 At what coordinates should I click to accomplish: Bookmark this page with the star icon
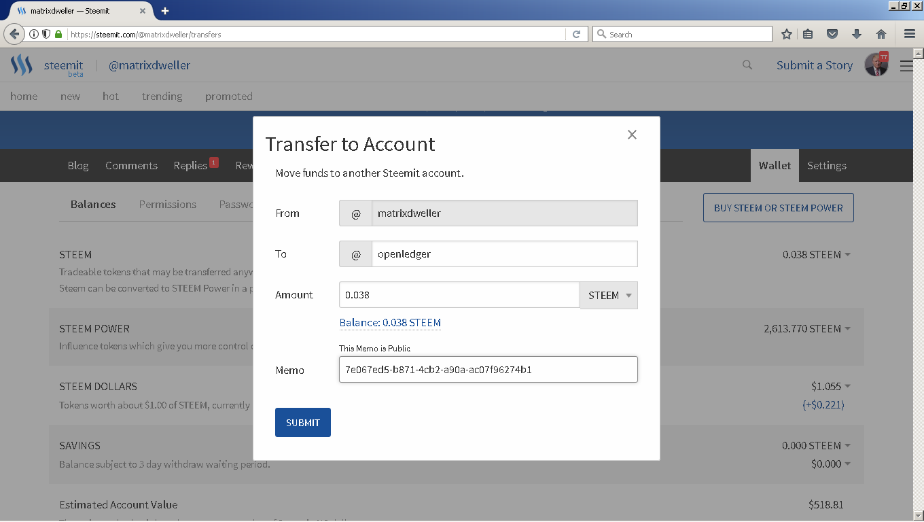[x=786, y=34]
